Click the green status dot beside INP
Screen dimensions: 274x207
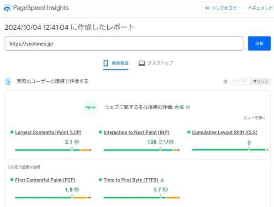point(100,132)
